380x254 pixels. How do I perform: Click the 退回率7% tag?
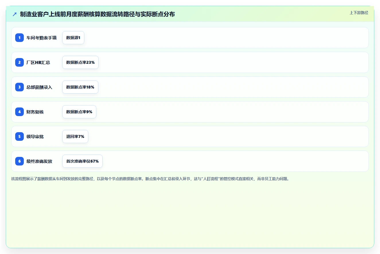75,136
